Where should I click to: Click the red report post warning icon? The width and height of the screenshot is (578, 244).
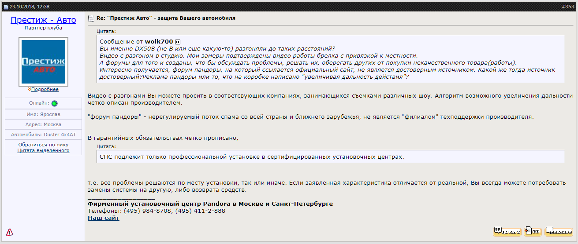(x=9, y=232)
